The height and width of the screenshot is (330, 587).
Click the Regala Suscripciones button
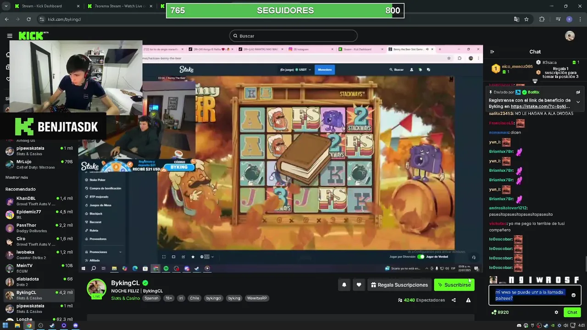point(399,285)
